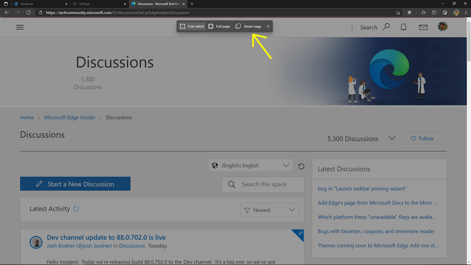Open Discussions board link in post byline
Viewport: 471px width, 265px height.
(x=132, y=246)
